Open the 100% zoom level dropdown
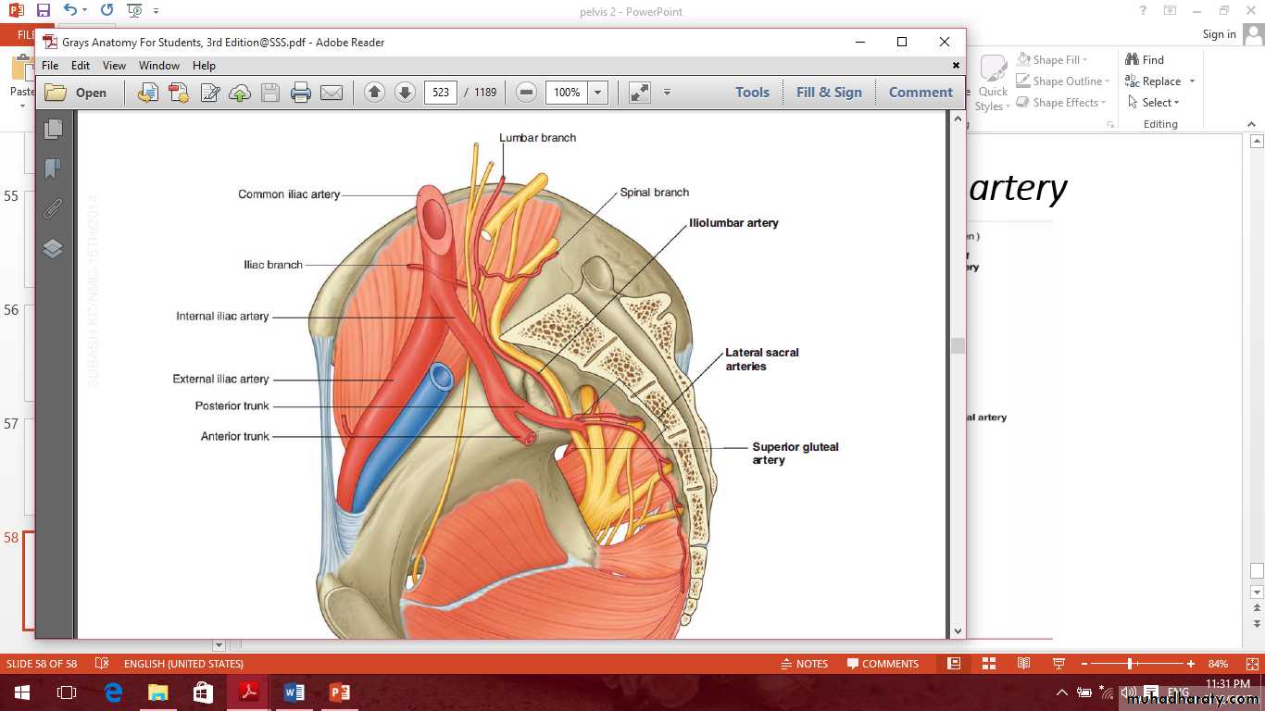 (598, 93)
